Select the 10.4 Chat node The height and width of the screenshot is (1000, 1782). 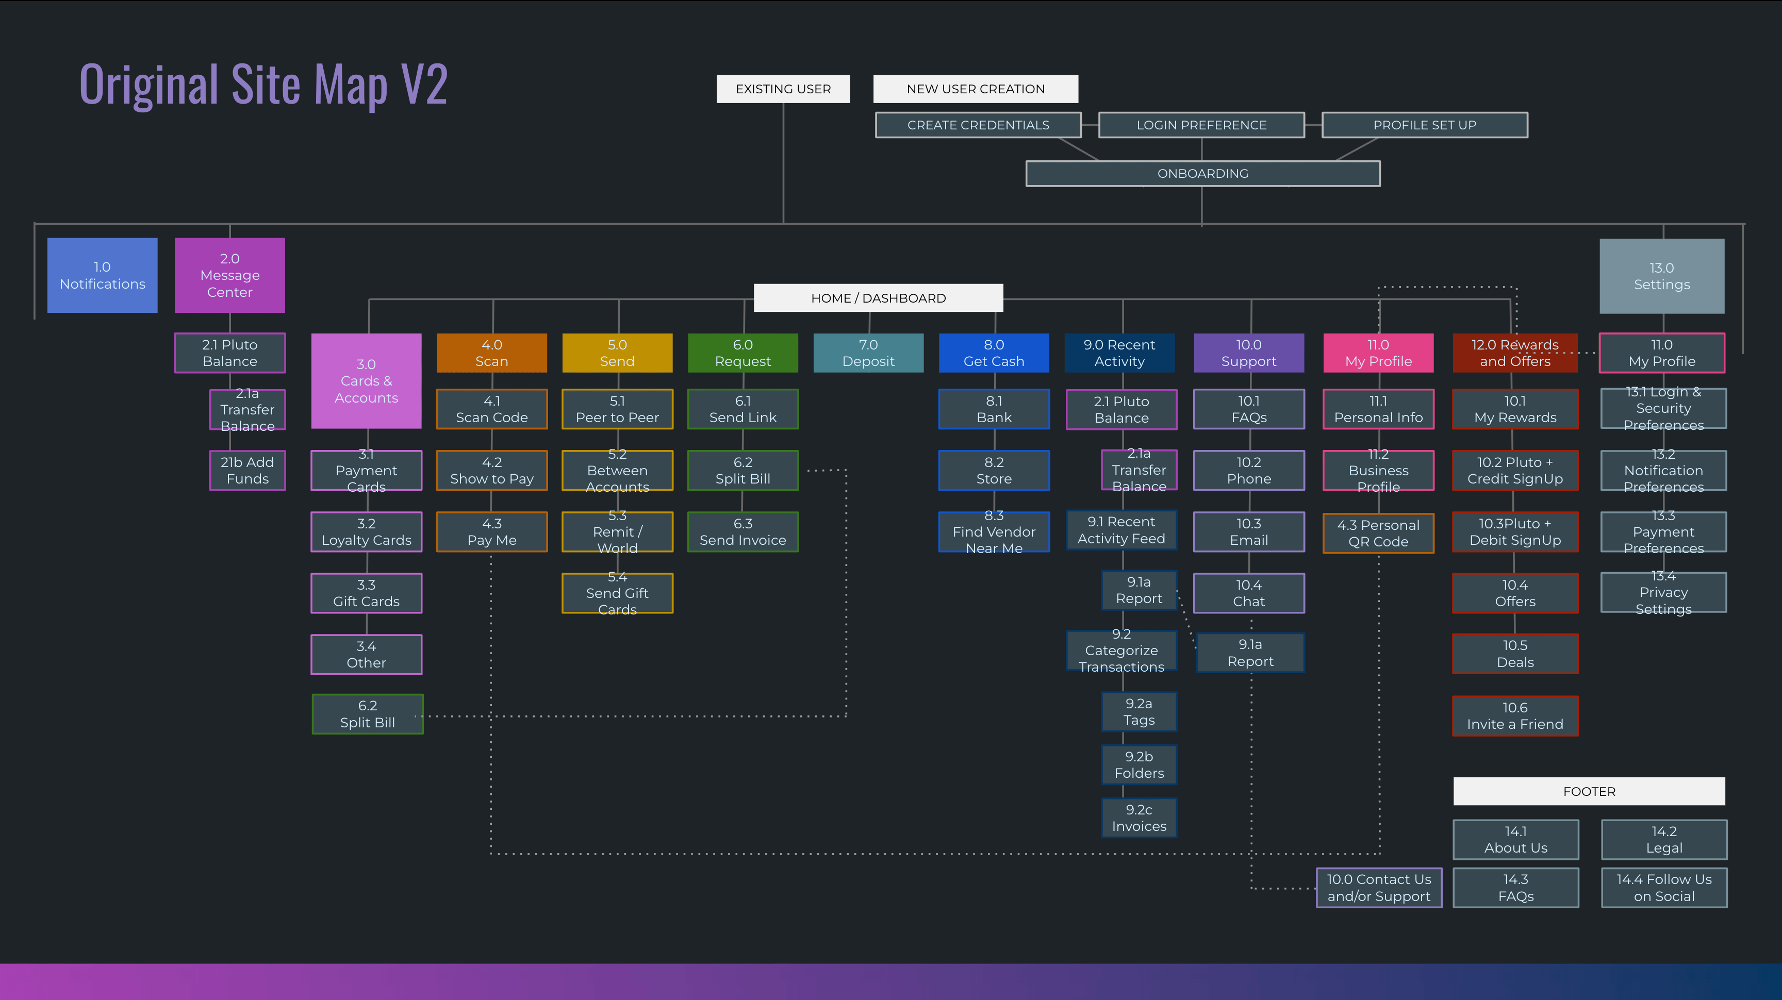(1249, 593)
